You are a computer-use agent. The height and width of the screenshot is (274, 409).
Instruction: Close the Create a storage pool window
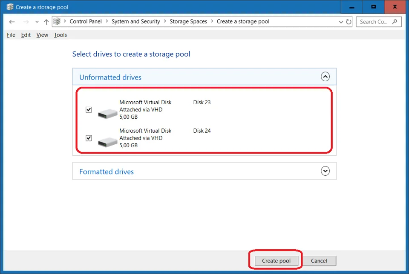[x=395, y=7]
